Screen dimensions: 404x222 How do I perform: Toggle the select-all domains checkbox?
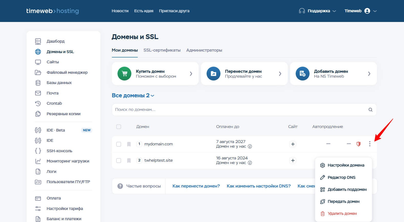(119, 127)
